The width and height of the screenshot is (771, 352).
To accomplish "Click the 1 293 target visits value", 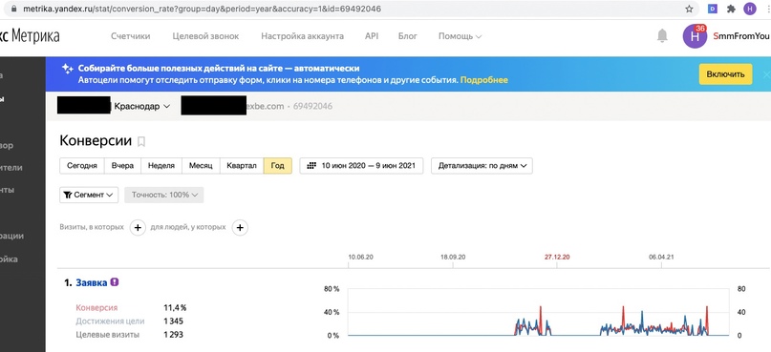I will point(173,335).
